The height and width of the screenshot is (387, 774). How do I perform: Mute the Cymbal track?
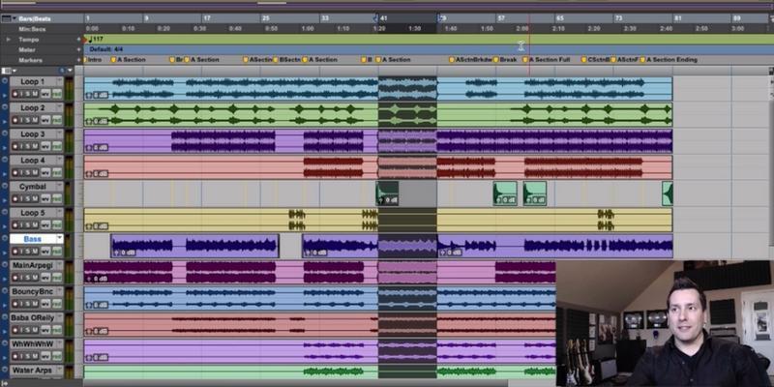click(35, 198)
